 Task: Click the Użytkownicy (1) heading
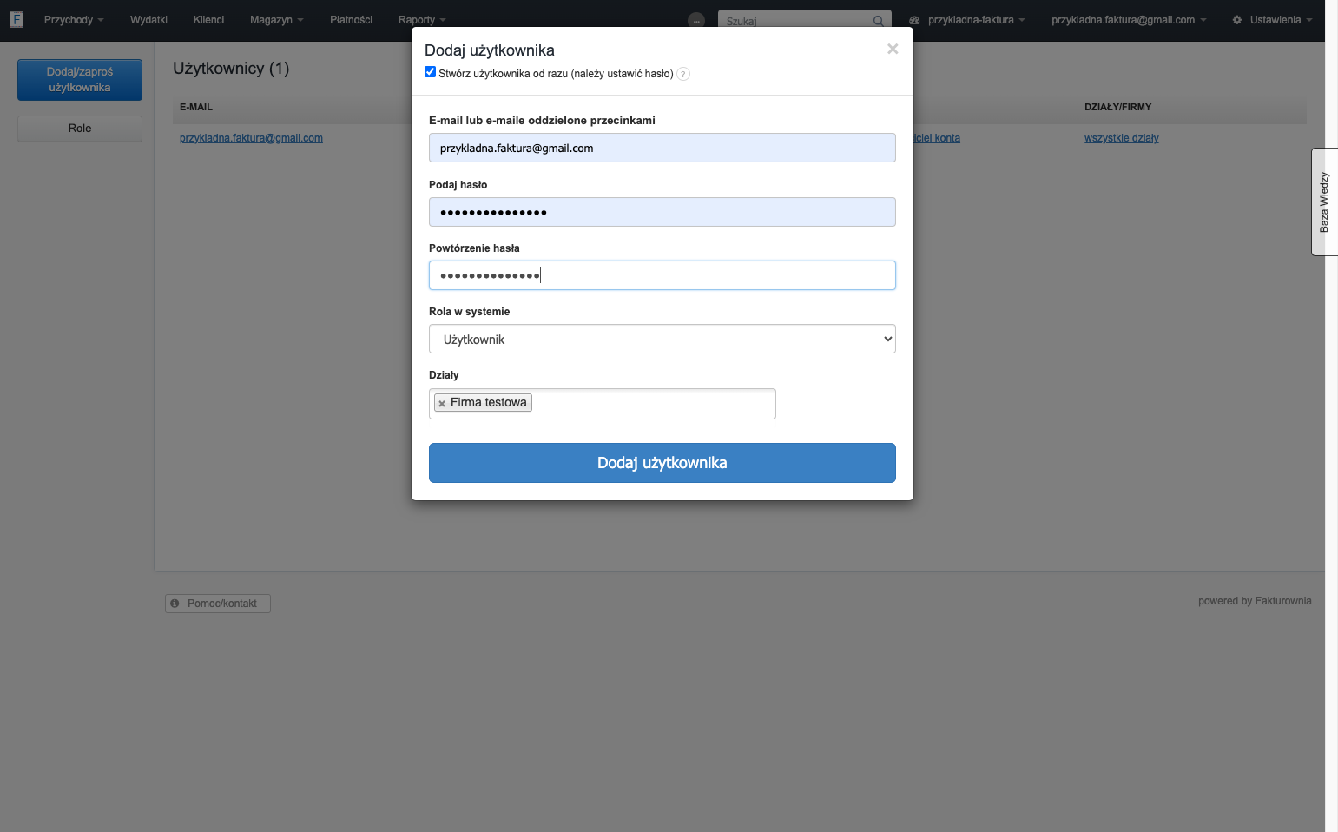(x=231, y=69)
